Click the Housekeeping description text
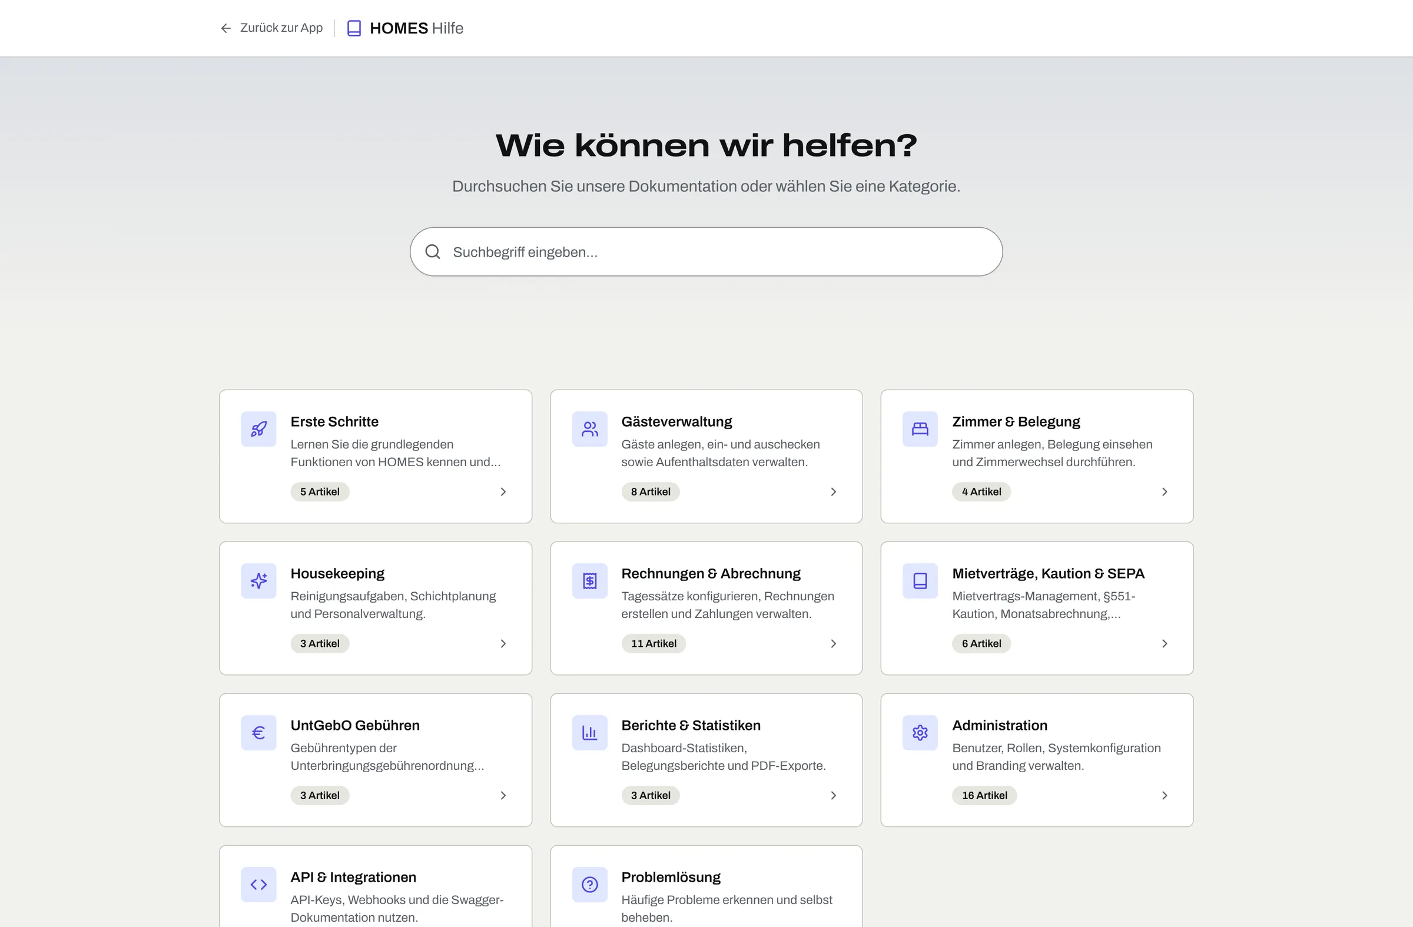This screenshot has width=1413, height=927. tap(393, 604)
